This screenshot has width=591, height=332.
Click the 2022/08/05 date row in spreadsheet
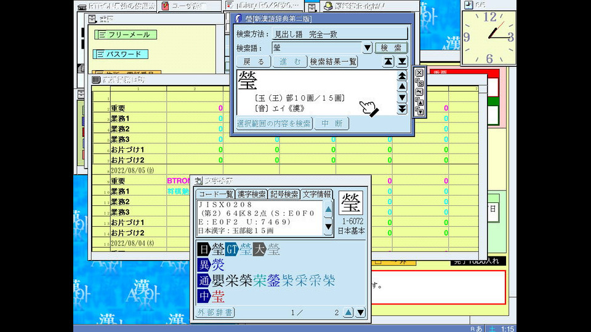(x=132, y=170)
